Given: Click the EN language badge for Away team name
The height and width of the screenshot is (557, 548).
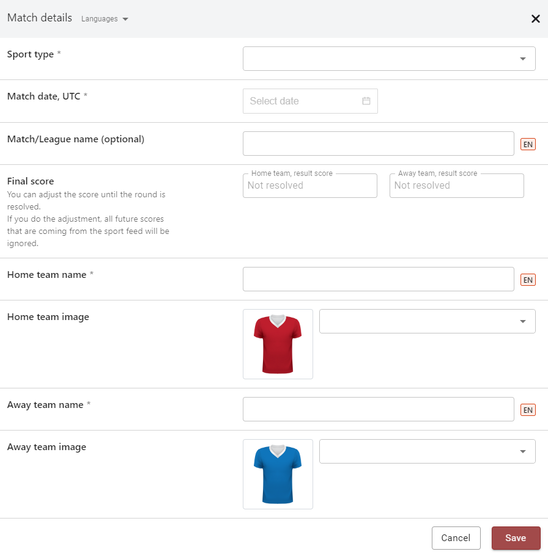Looking at the screenshot, I should [528, 410].
